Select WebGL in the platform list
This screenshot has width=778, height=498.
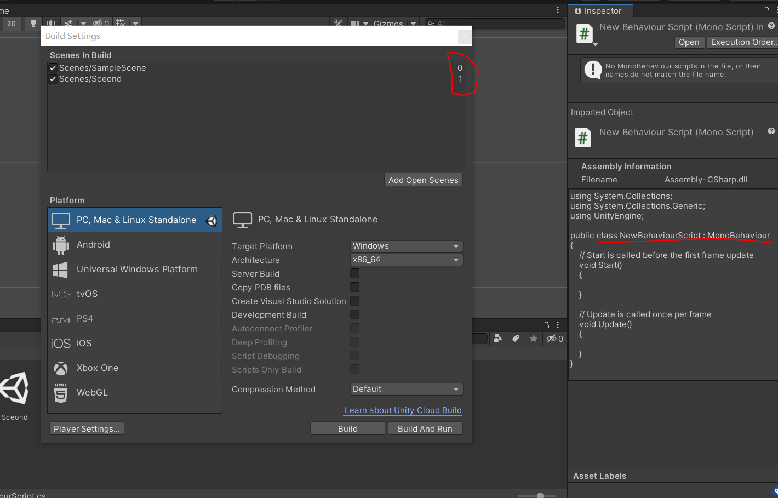click(92, 393)
